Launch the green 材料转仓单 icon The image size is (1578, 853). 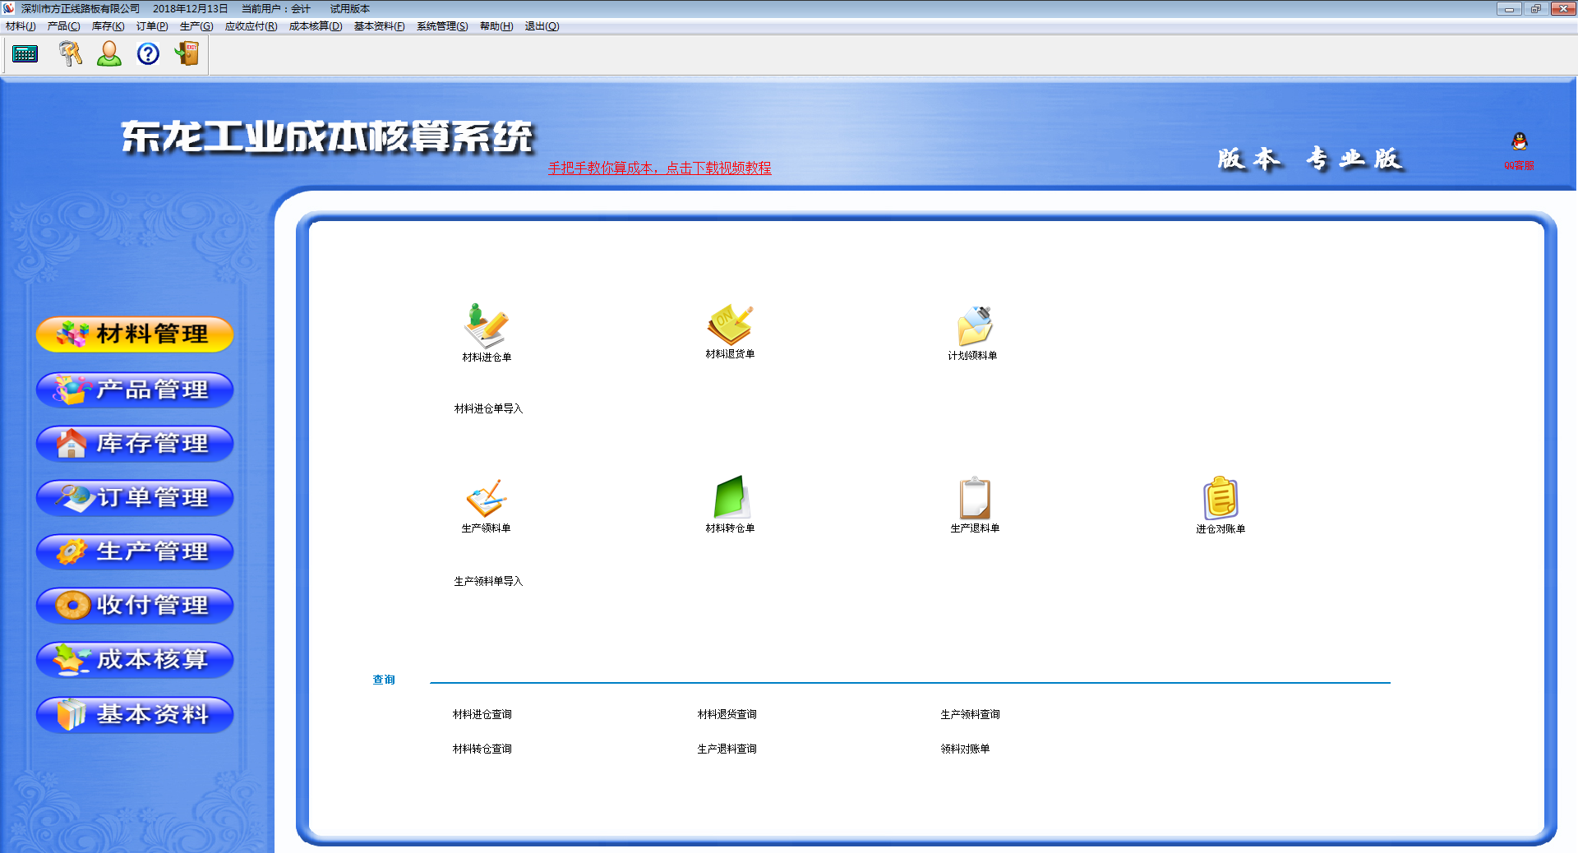[x=730, y=497]
